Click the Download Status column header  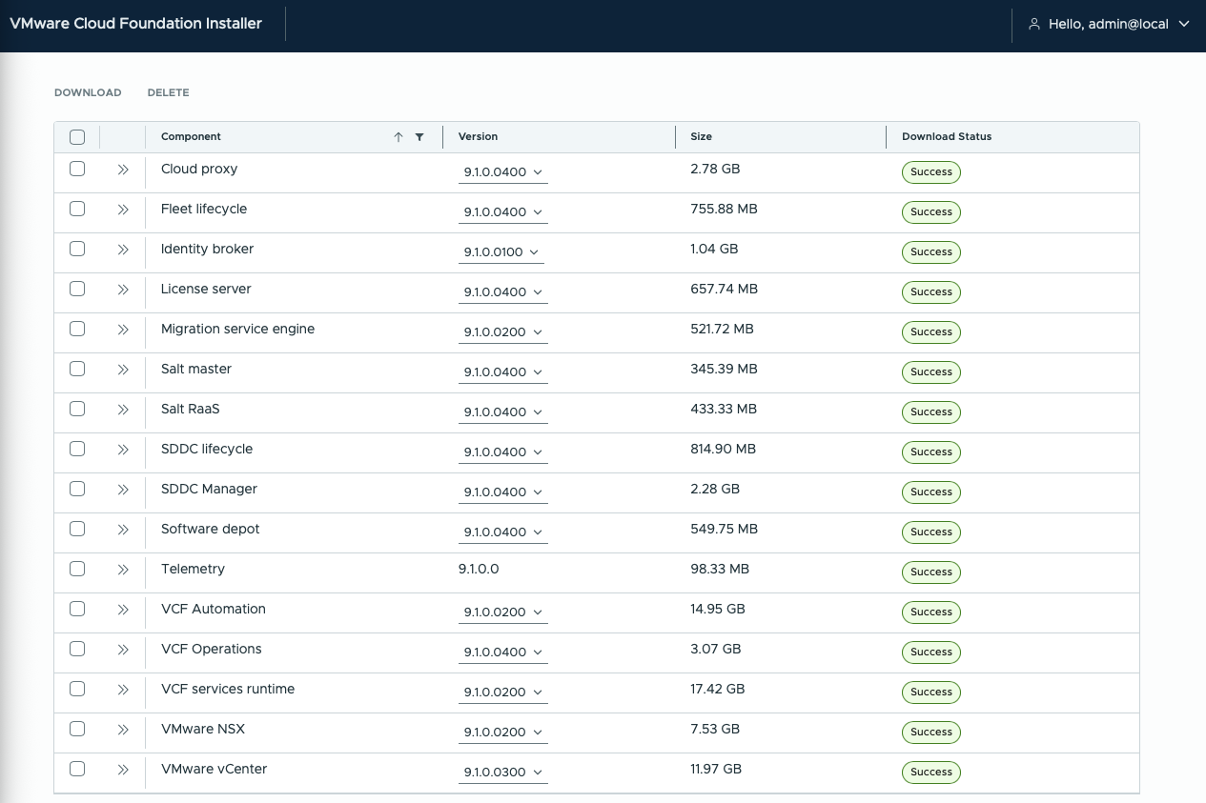coord(947,137)
